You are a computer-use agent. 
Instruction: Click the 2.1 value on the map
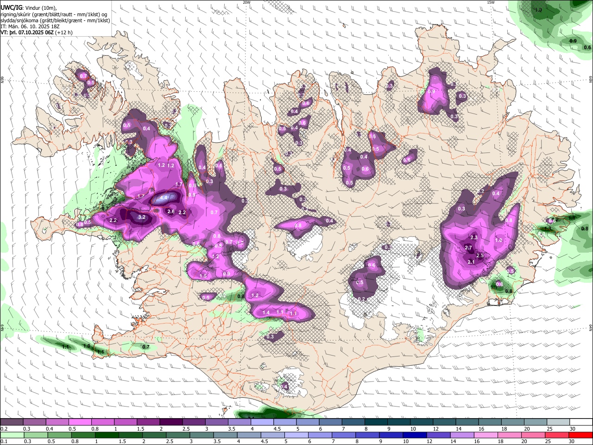pos(472,262)
